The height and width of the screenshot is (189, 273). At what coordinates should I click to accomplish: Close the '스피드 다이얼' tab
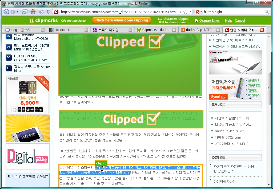(x=130, y=30)
